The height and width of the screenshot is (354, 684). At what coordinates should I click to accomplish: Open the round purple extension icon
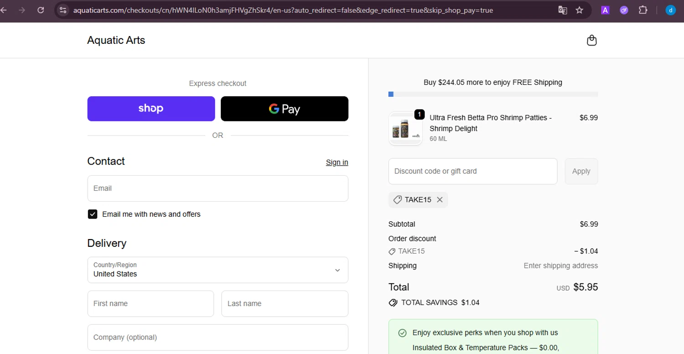point(624,10)
